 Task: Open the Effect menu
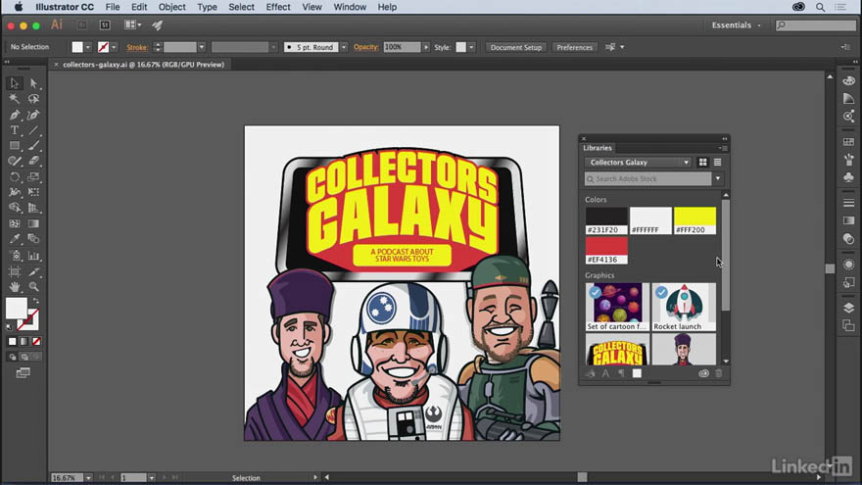tap(278, 7)
